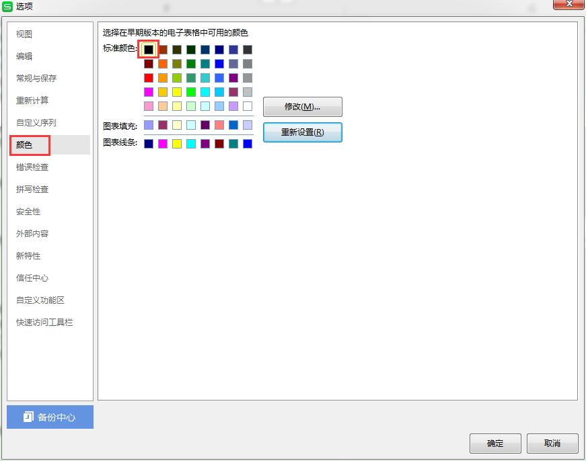Screen dimensions: 586x461
Task: Select 错误检查 in the sidebar
Action: (32, 167)
